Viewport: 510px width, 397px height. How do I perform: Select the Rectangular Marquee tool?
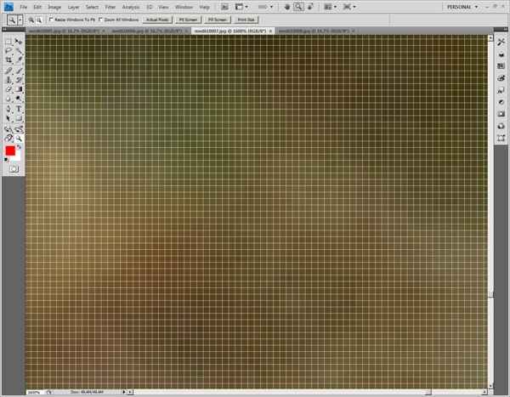[x=8, y=41]
